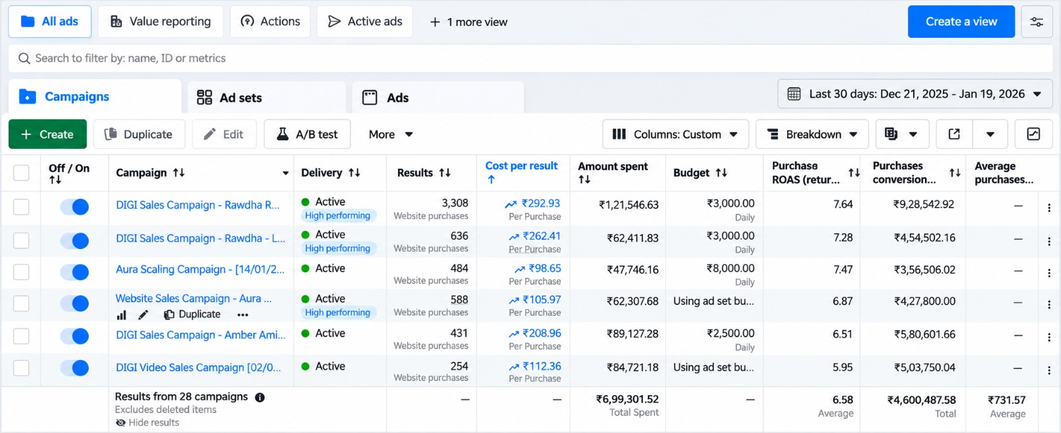The image size is (1061, 433).
Task: Switch to Active ads view
Action: tap(365, 22)
